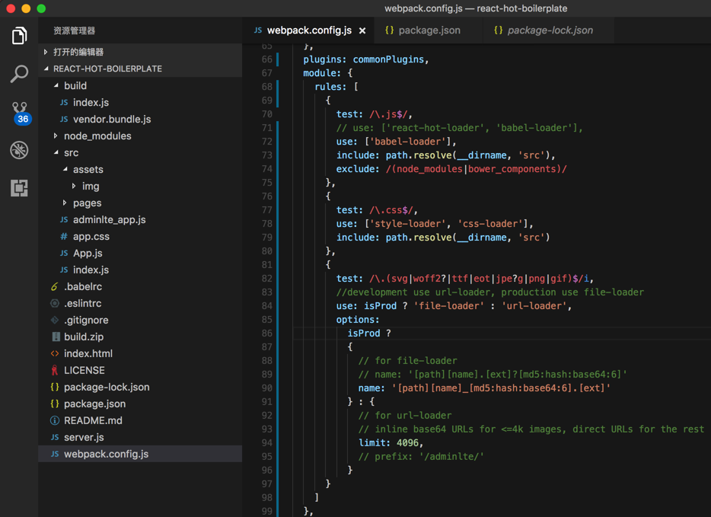Image resolution: width=711 pixels, height=517 pixels.
Task: Expand the open editors section
Action: point(78,52)
